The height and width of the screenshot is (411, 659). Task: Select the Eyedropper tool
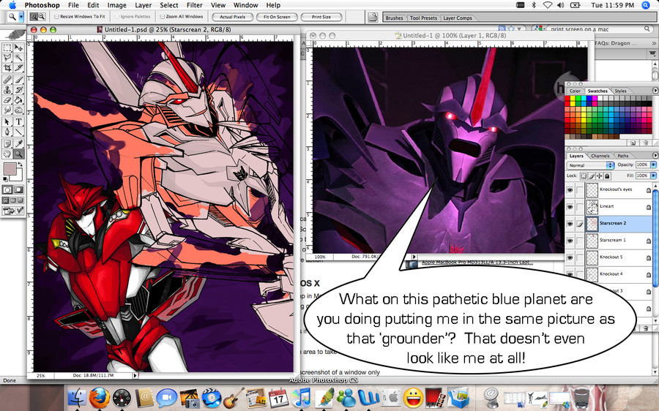pos(18,144)
